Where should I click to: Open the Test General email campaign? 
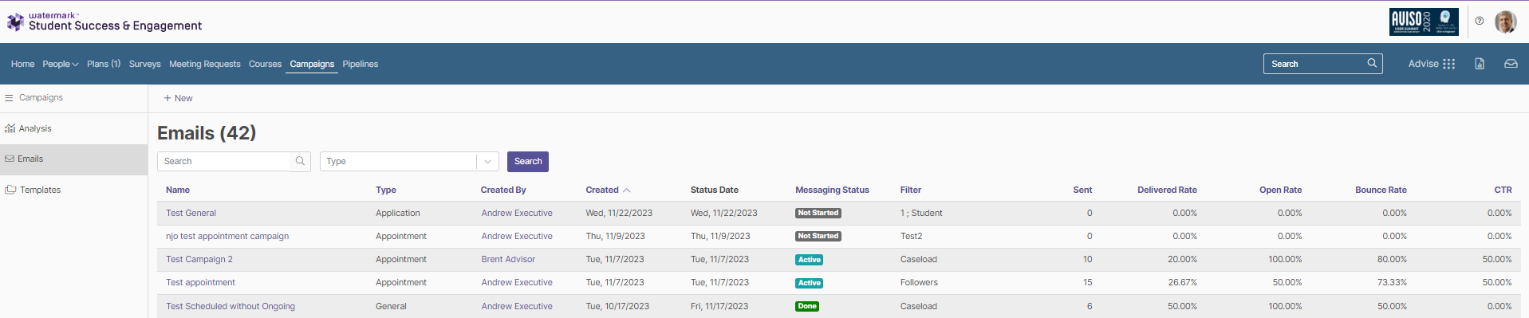point(191,213)
